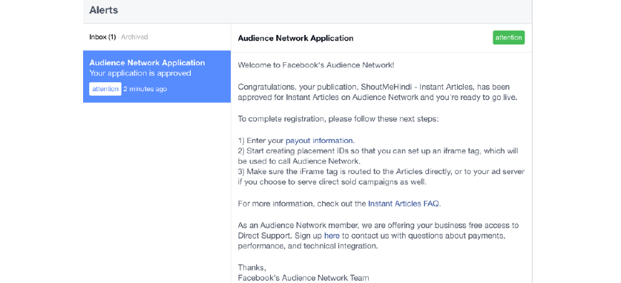Click the 'For more information, check out' text
The width and height of the screenshot is (621, 283).
click(x=302, y=204)
